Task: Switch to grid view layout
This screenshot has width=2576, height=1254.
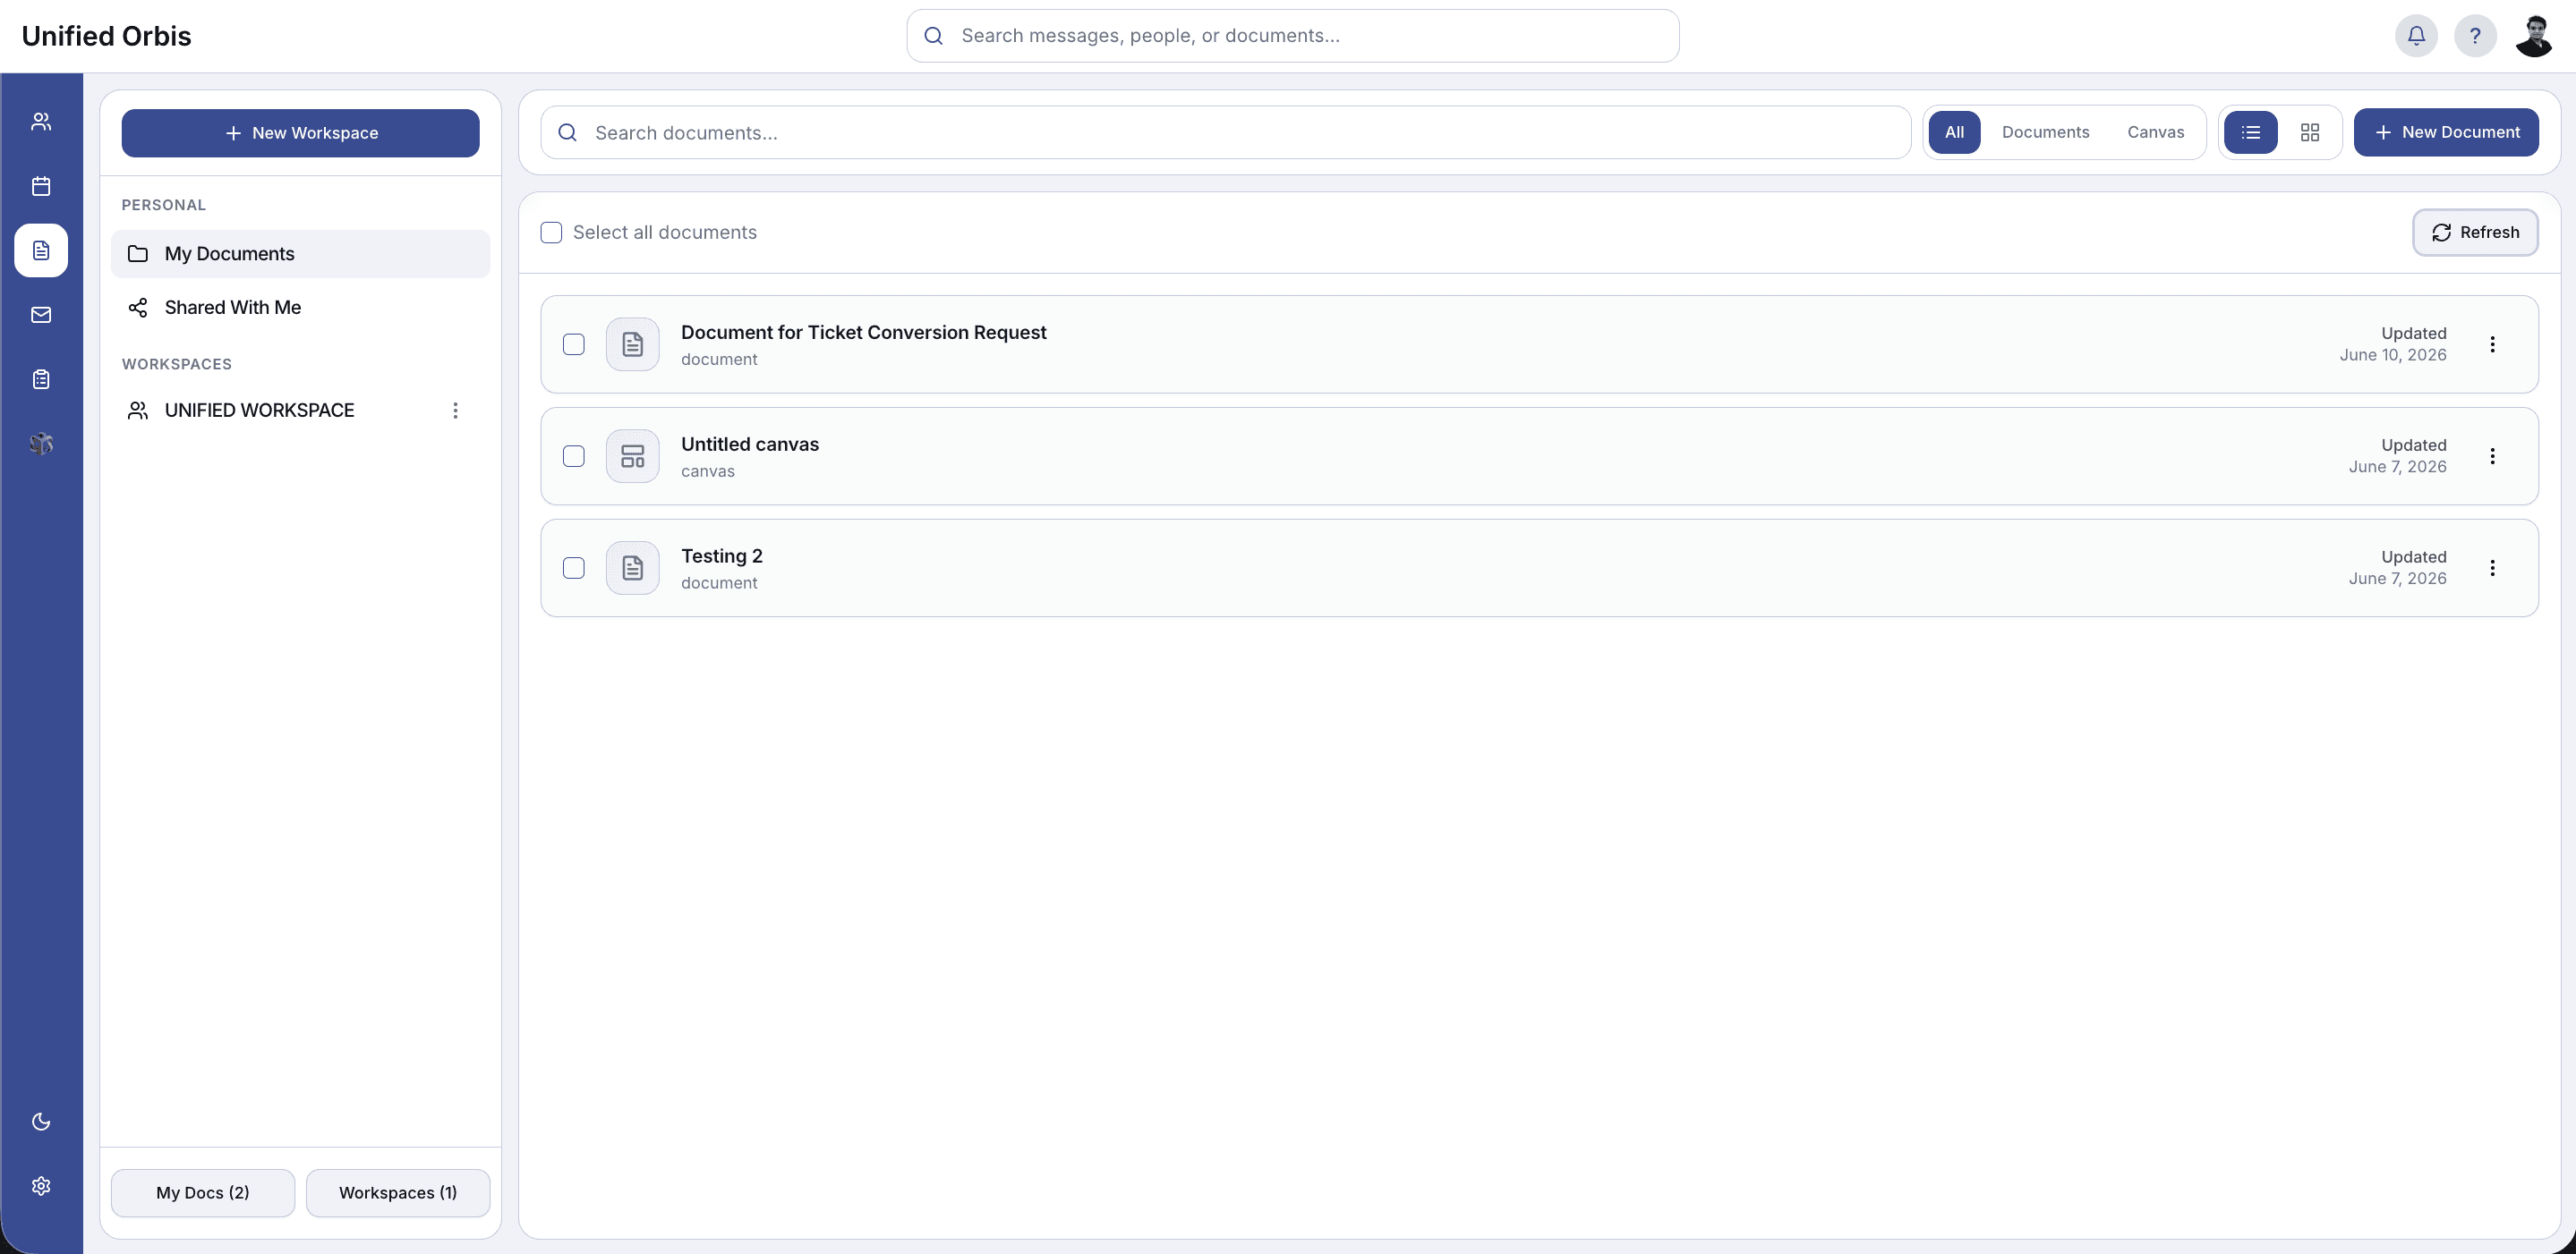Action: click(x=2310, y=131)
